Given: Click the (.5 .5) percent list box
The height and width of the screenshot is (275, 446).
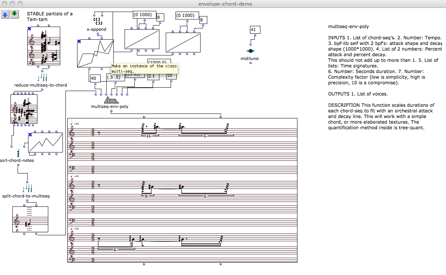Looking at the screenshot, I should (113, 78).
